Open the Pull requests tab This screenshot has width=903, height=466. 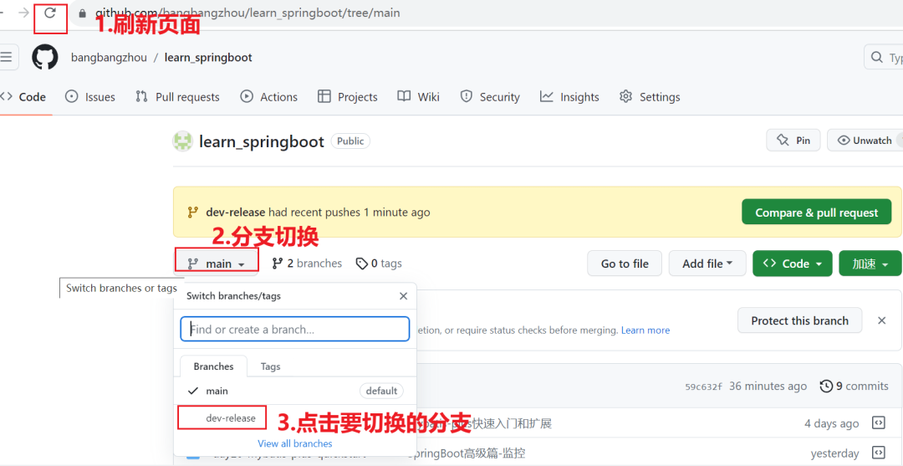click(177, 97)
